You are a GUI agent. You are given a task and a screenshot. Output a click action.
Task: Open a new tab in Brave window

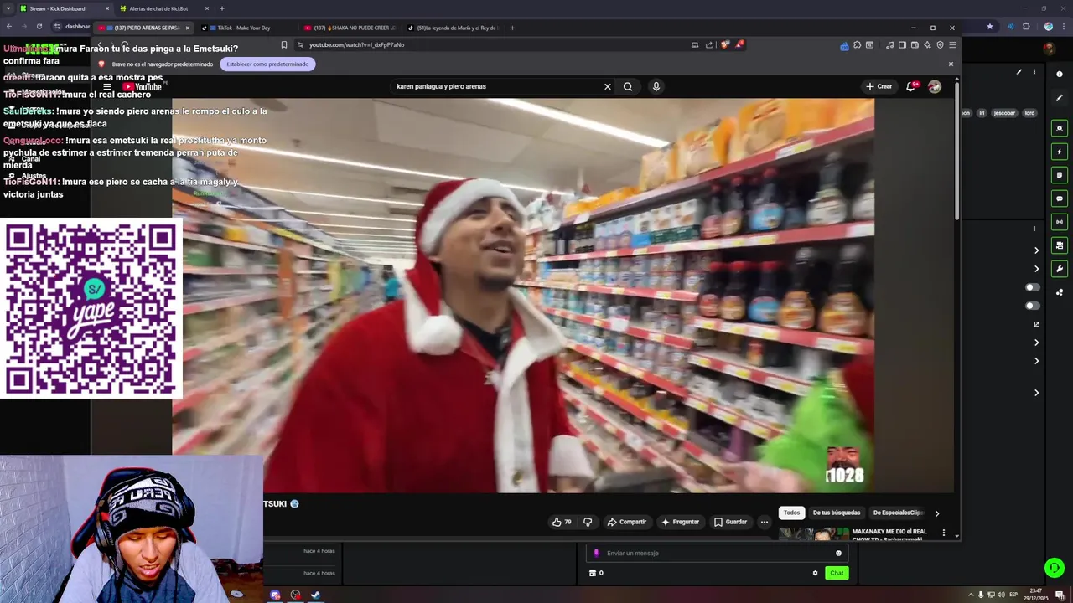coord(512,28)
